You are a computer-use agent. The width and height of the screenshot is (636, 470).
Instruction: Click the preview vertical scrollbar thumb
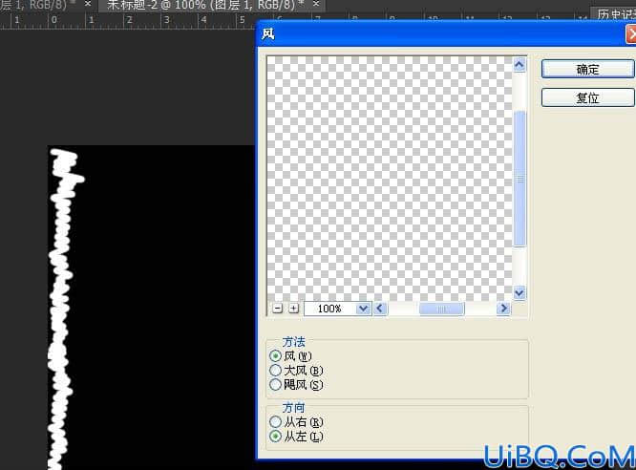click(x=519, y=179)
